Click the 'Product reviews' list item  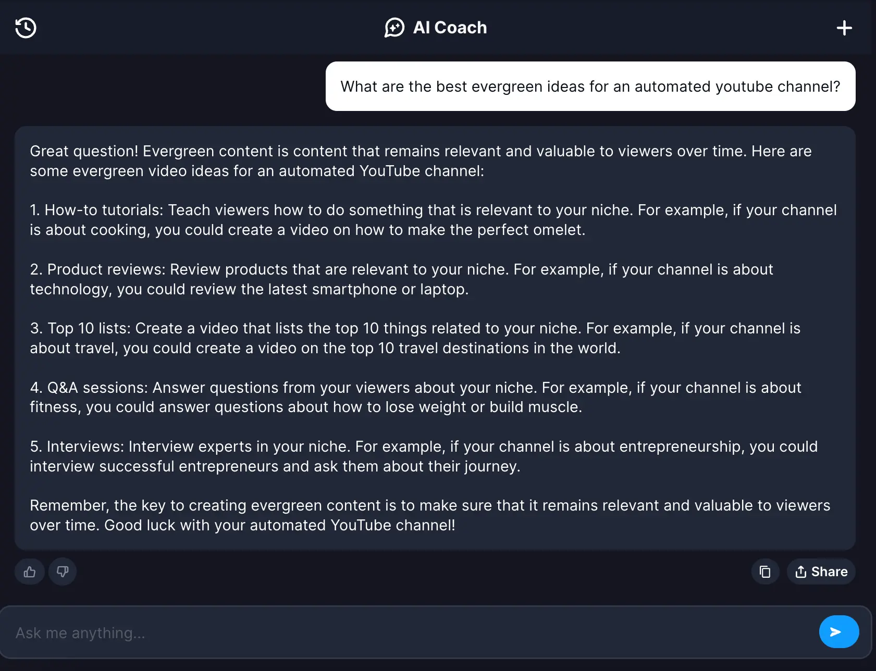coord(401,279)
